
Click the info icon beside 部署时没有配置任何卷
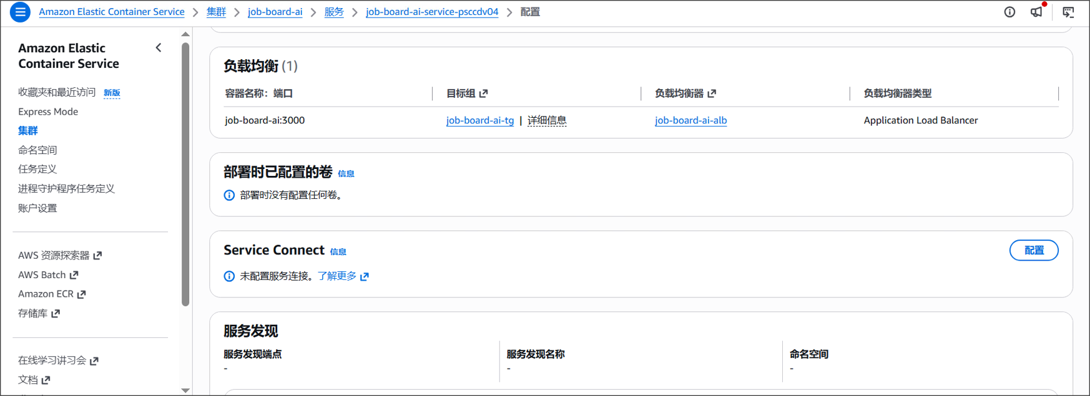[x=229, y=195]
